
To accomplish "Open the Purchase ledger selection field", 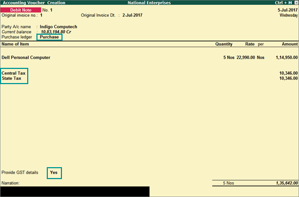I will click(49, 37).
